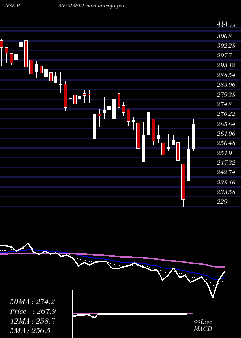Click the Live MACD inset chart box
Screen dimensions: 241x338
coord(133,314)
